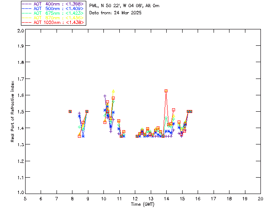Image resolution: width=268 pixels, height=215 pixels.
Task: Click the 'Time (GMT)' axis label
Action: tap(143, 205)
